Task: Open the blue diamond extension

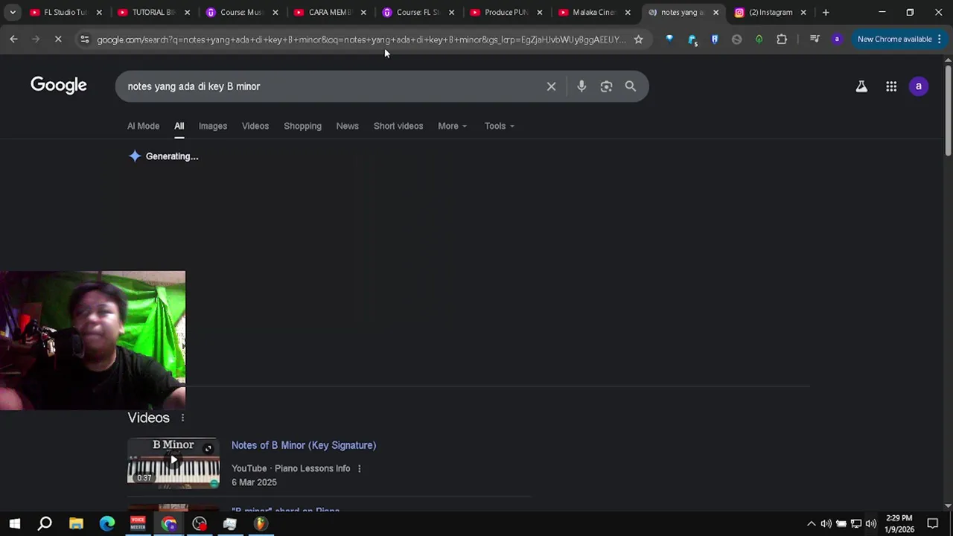Action: click(x=669, y=39)
